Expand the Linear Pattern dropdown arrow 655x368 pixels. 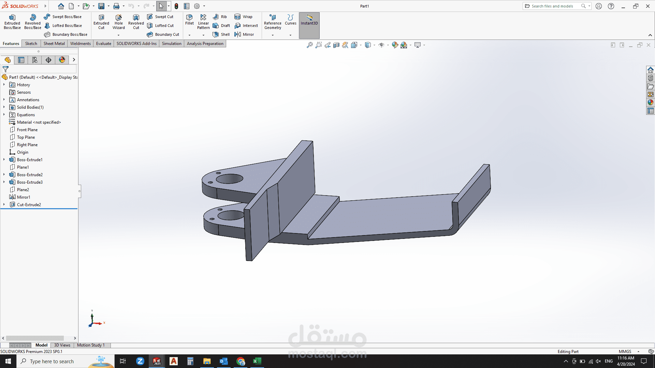click(203, 35)
